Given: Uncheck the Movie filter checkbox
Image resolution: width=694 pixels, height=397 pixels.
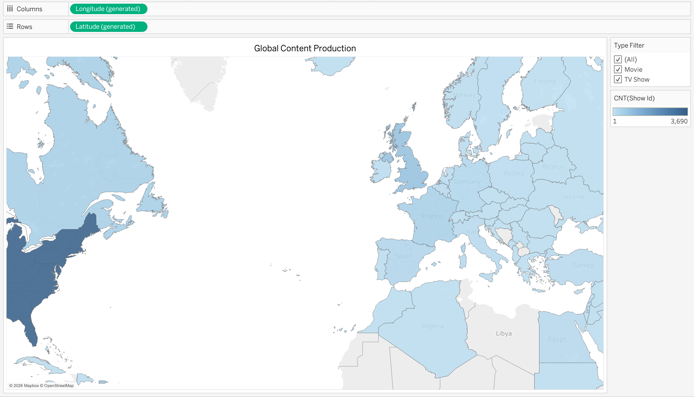Looking at the screenshot, I should (x=618, y=70).
